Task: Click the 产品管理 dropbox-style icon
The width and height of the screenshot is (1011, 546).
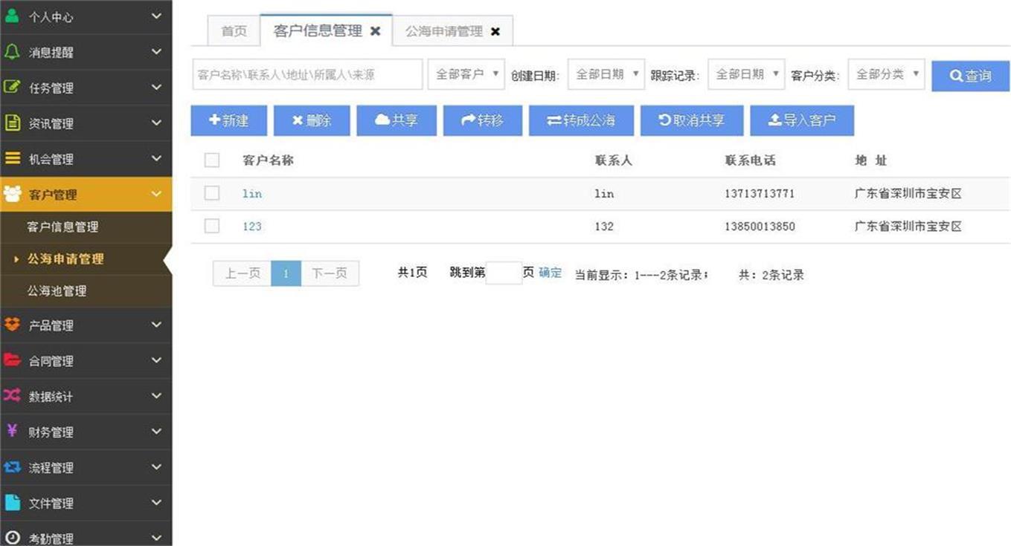Action: pyautogui.click(x=12, y=325)
